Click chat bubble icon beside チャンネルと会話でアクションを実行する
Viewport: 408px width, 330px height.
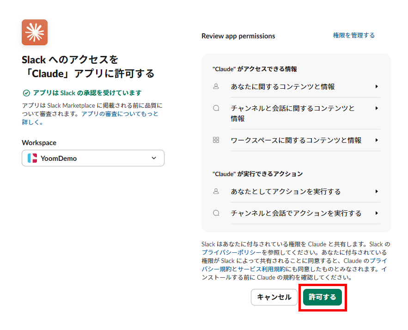tap(216, 213)
